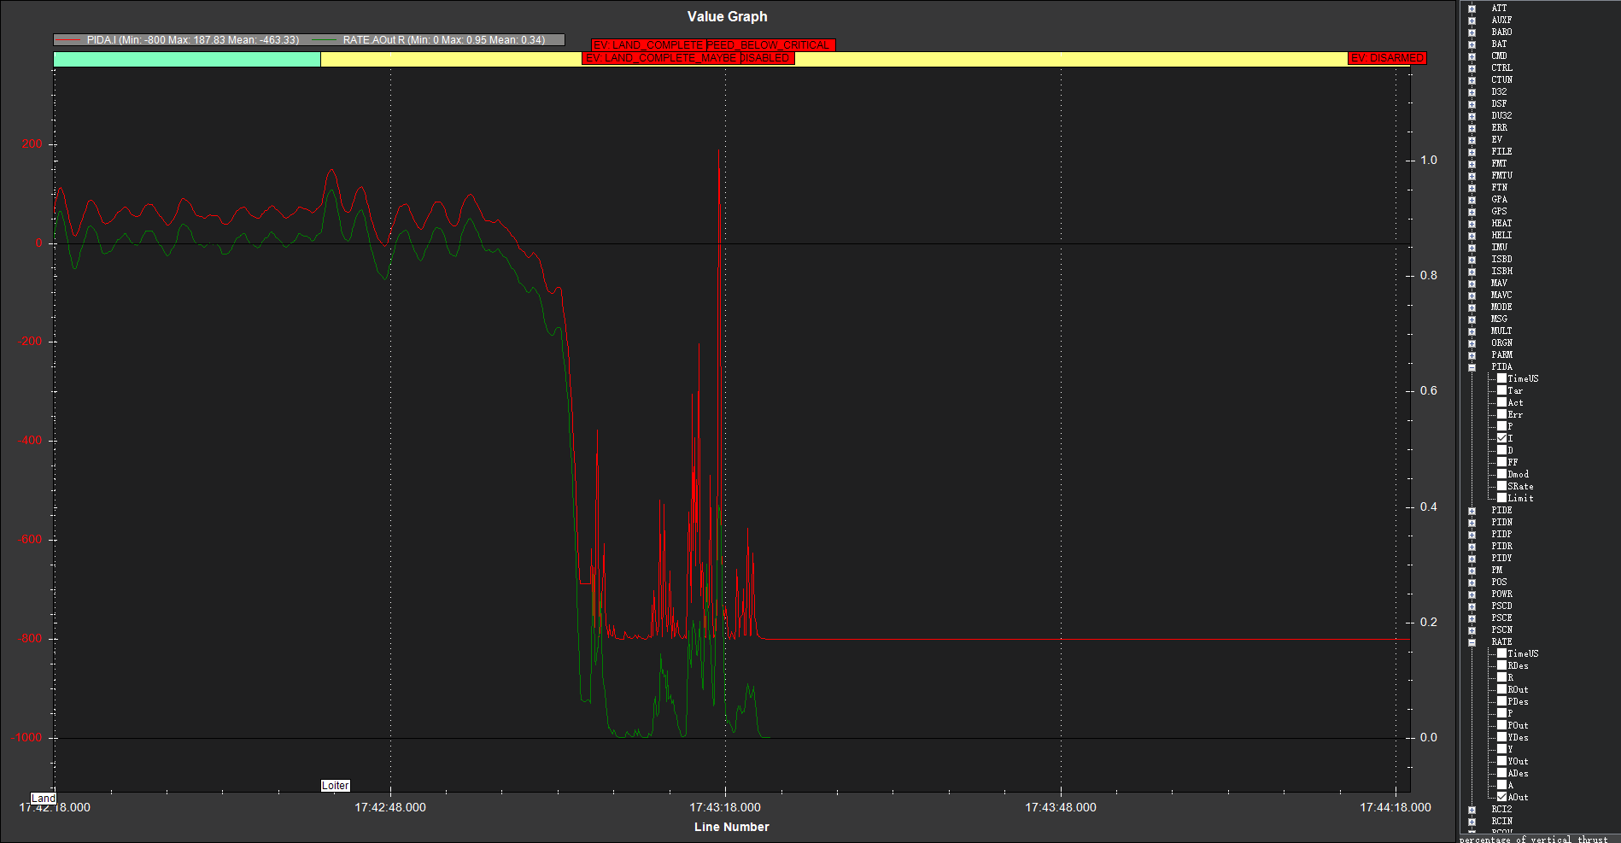This screenshot has width=1621, height=843.
Task: Check the ROut checkbox under RATE
Action: click(x=1501, y=689)
